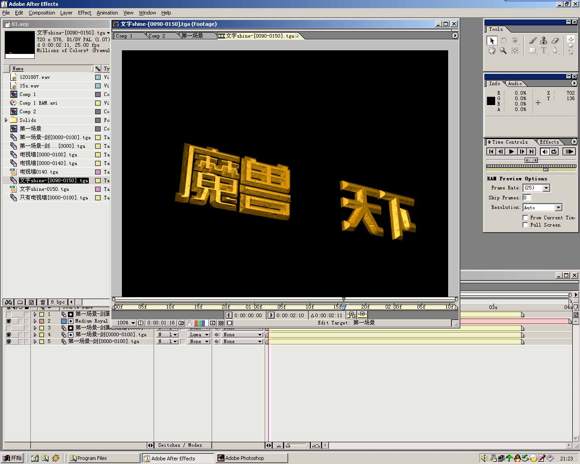
Task: Select the arrow Selection tool
Action: click(492, 40)
